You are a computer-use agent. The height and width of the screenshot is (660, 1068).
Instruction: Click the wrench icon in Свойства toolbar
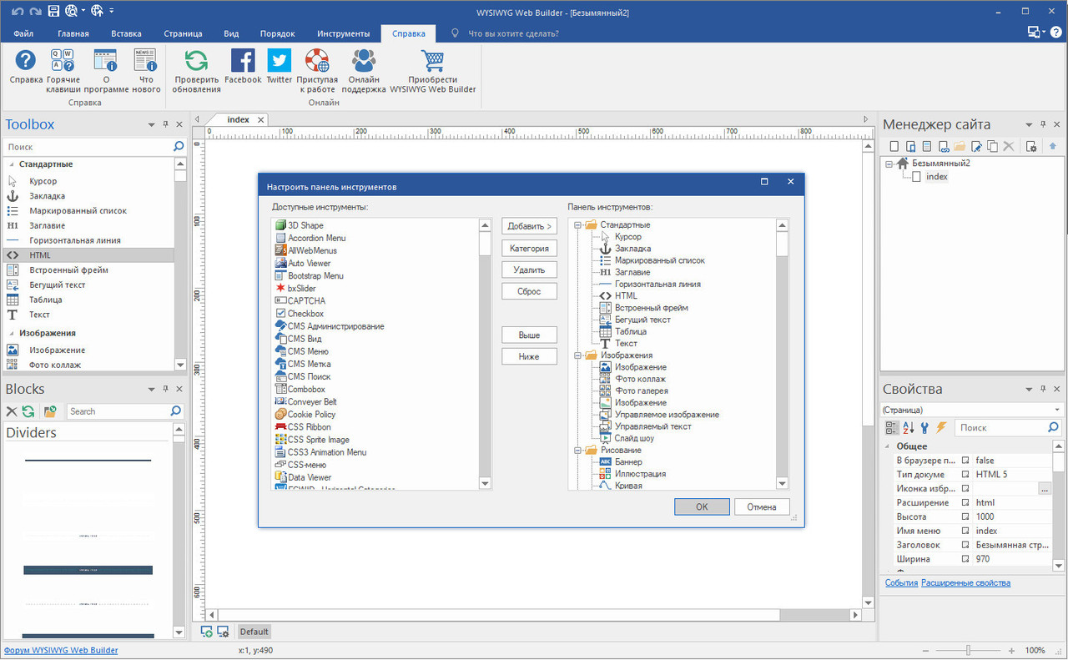coord(924,427)
